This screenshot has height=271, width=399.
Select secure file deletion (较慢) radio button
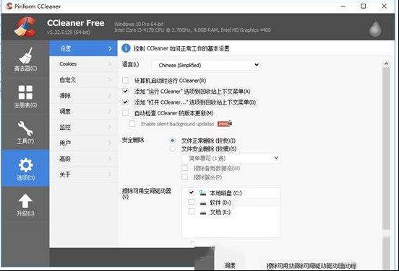173,148
